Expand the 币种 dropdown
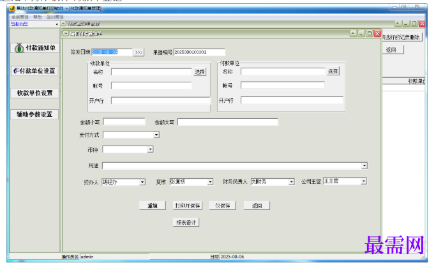 (x=151, y=149)
